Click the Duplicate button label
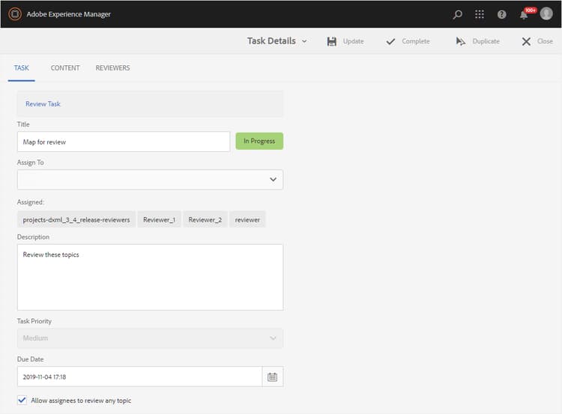This screenshot has height=414, width=562. [x=486, y=41]
